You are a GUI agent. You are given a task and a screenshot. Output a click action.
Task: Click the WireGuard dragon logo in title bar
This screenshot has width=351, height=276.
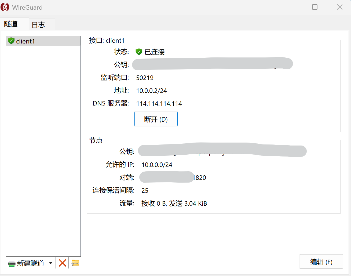(5, 7)
